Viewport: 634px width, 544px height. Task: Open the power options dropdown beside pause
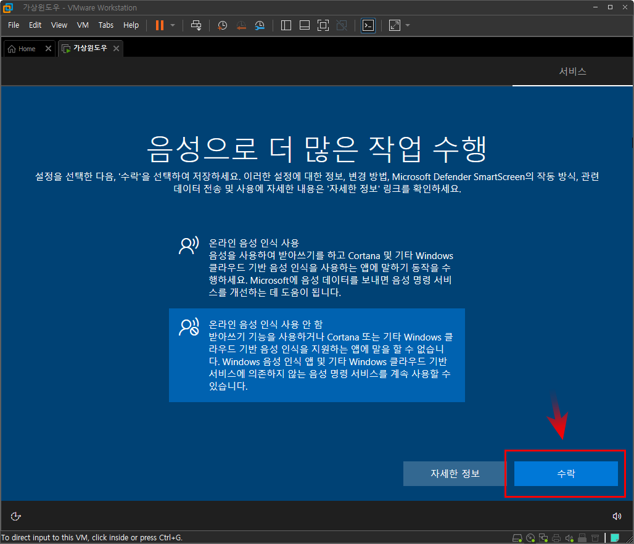click(x=173, y=25)
